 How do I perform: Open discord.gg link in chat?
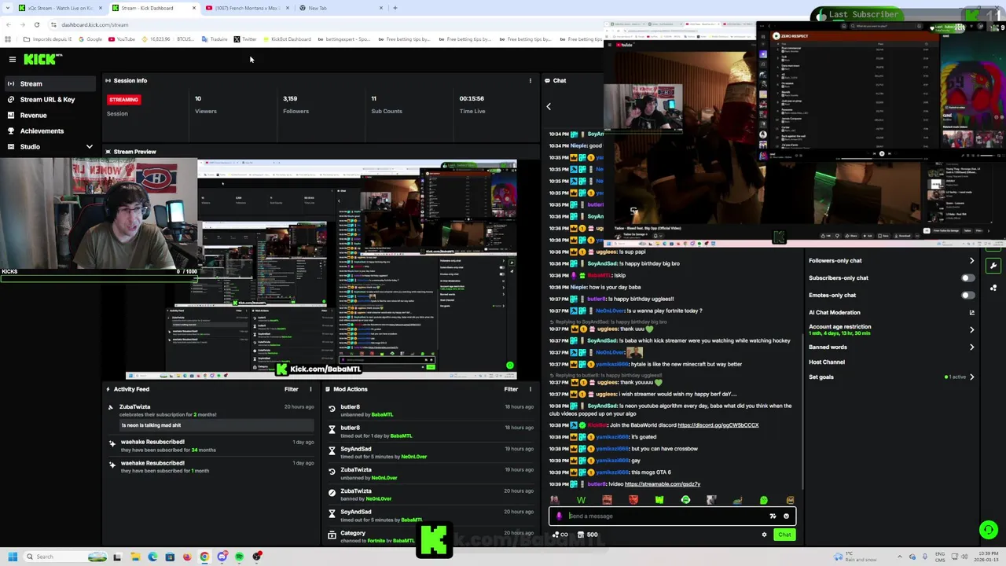click(x=718, y=425)
